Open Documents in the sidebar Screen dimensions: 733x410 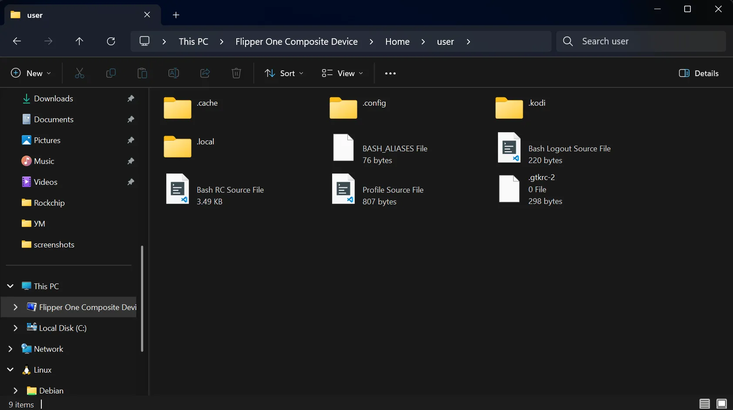[54, 120]
